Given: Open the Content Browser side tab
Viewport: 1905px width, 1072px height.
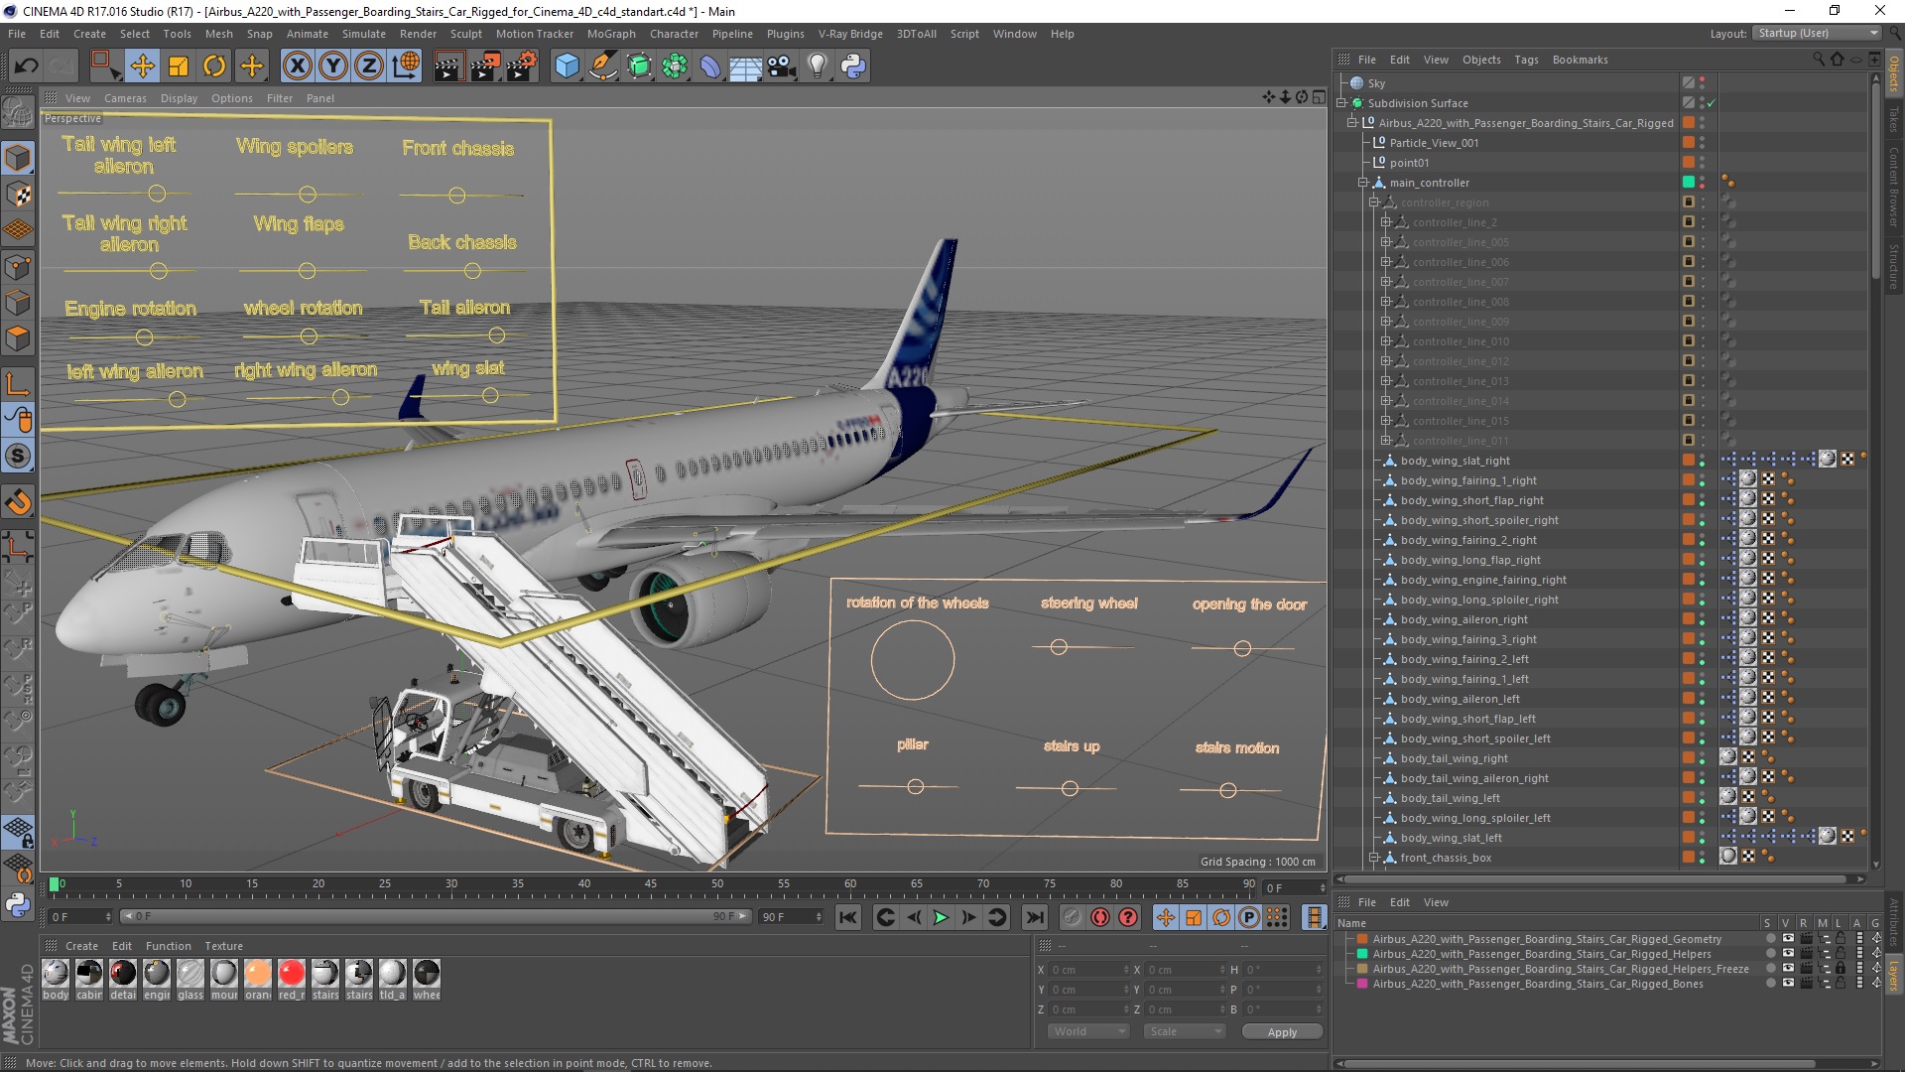Looking at the screenshot, I should (1894, 187).
